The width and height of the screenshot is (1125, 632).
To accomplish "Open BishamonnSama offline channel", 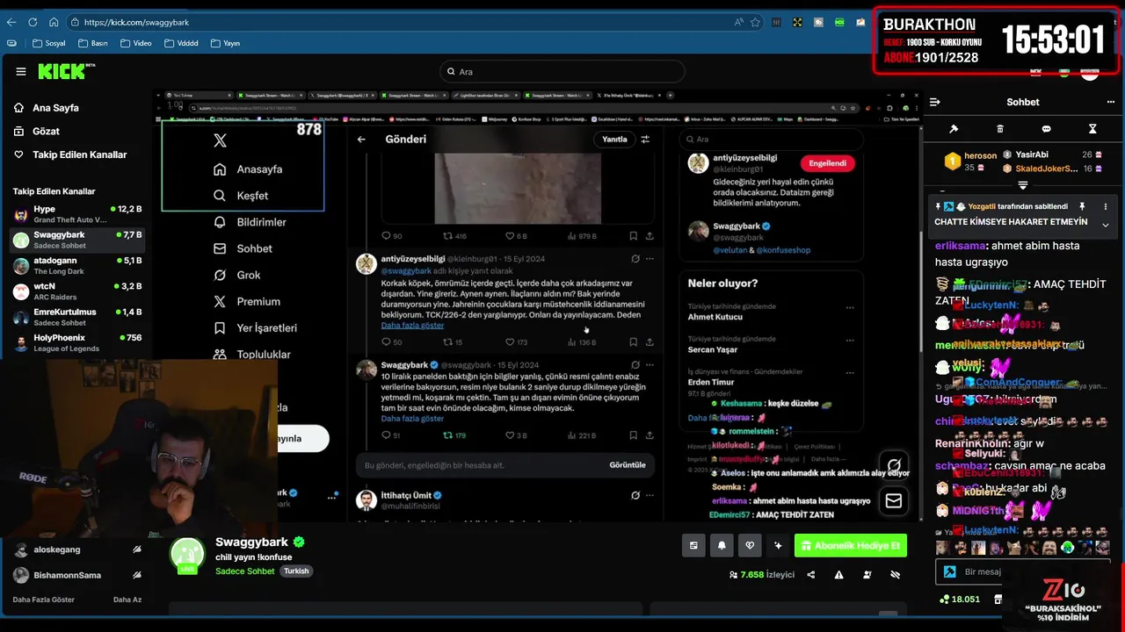I will (77, 575).
